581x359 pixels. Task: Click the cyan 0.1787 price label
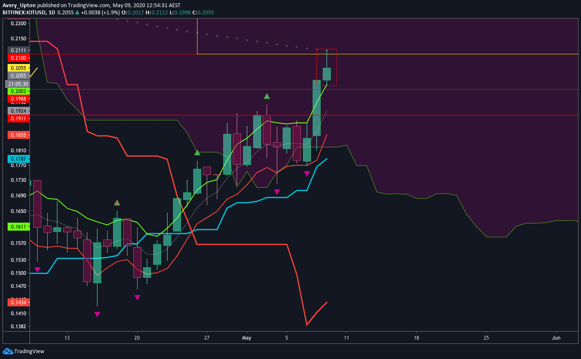tap(19, 159)
